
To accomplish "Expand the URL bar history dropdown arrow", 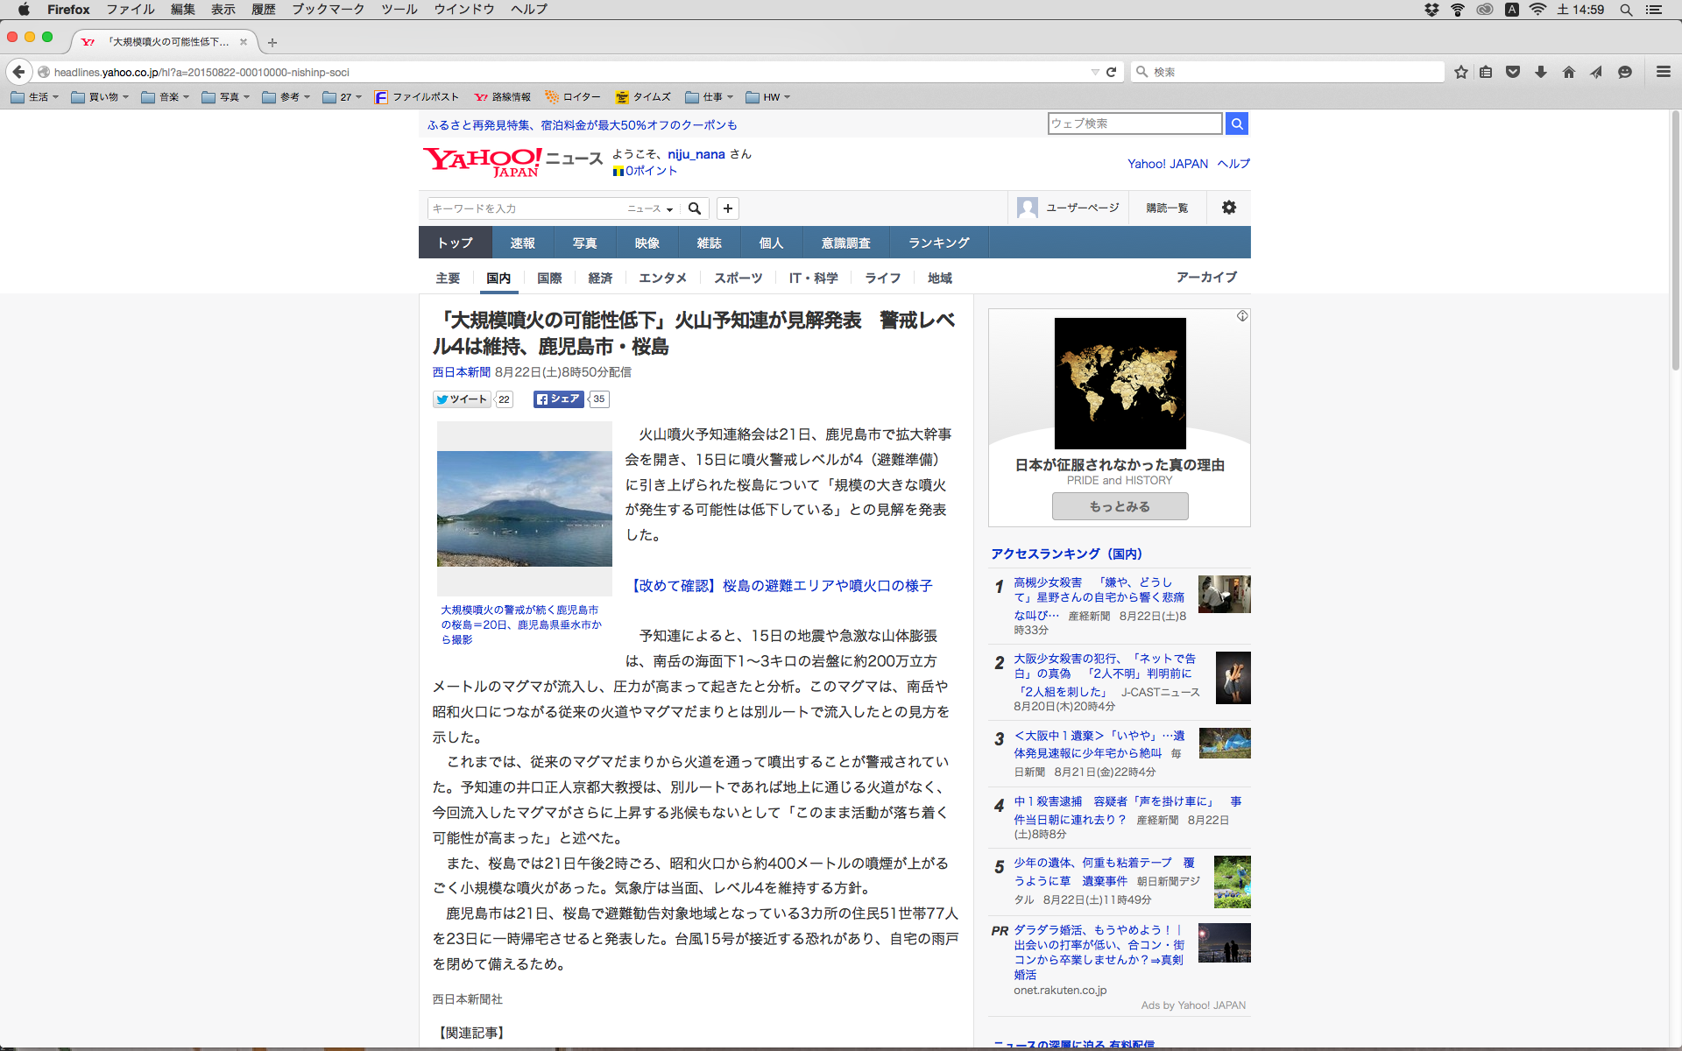I will click(x=1094, y=72).
